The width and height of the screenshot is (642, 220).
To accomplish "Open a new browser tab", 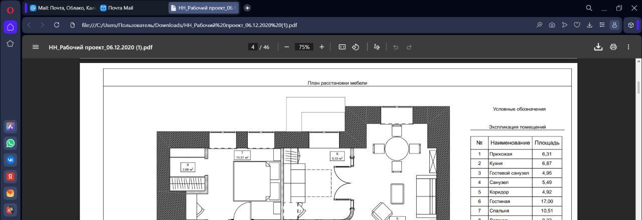I will pyautogui.click(x=247, y=8).
